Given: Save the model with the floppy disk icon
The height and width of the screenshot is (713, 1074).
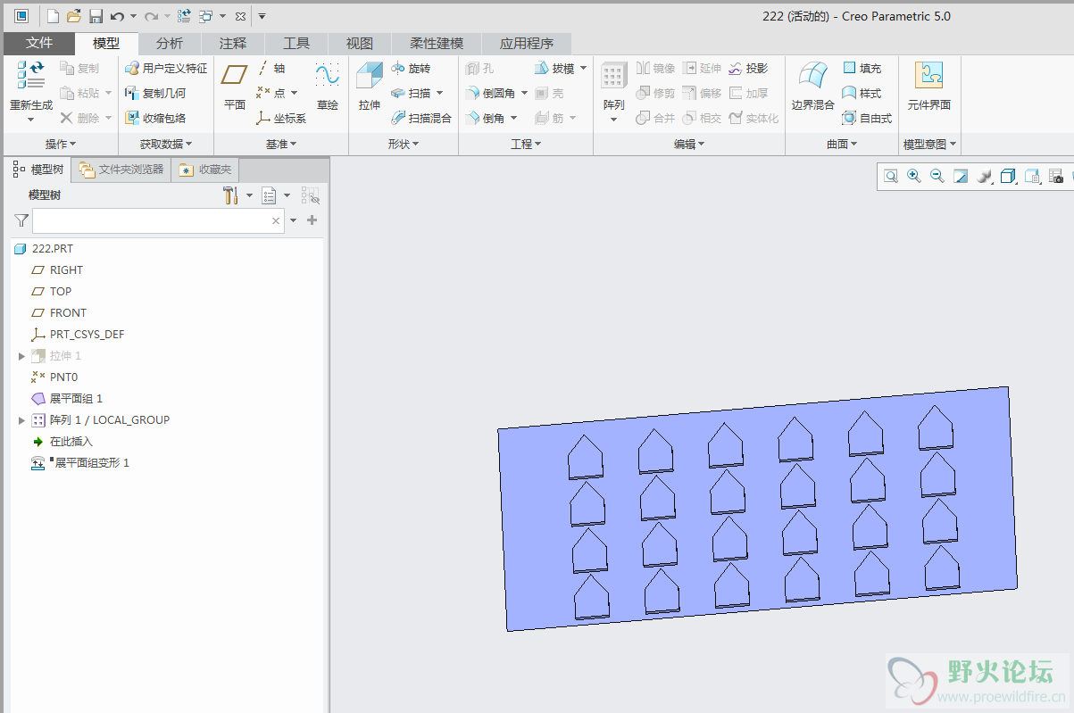Looking at the screenshot, I should coord(96,16).
